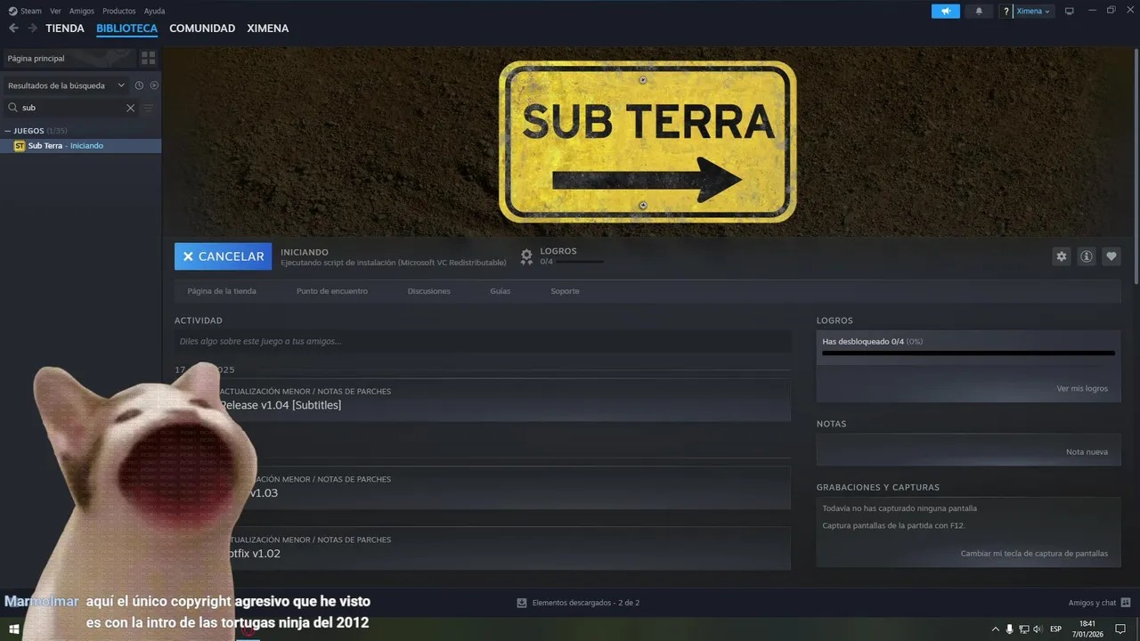Screen dimensions: 1140x641
Task: Show Sub Terra game info icon
Action: pos(1087,256)
